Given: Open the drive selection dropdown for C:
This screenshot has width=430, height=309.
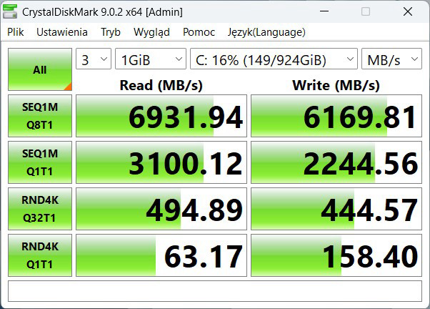Looking at the screenshot, I should click(x=274, y=59).
